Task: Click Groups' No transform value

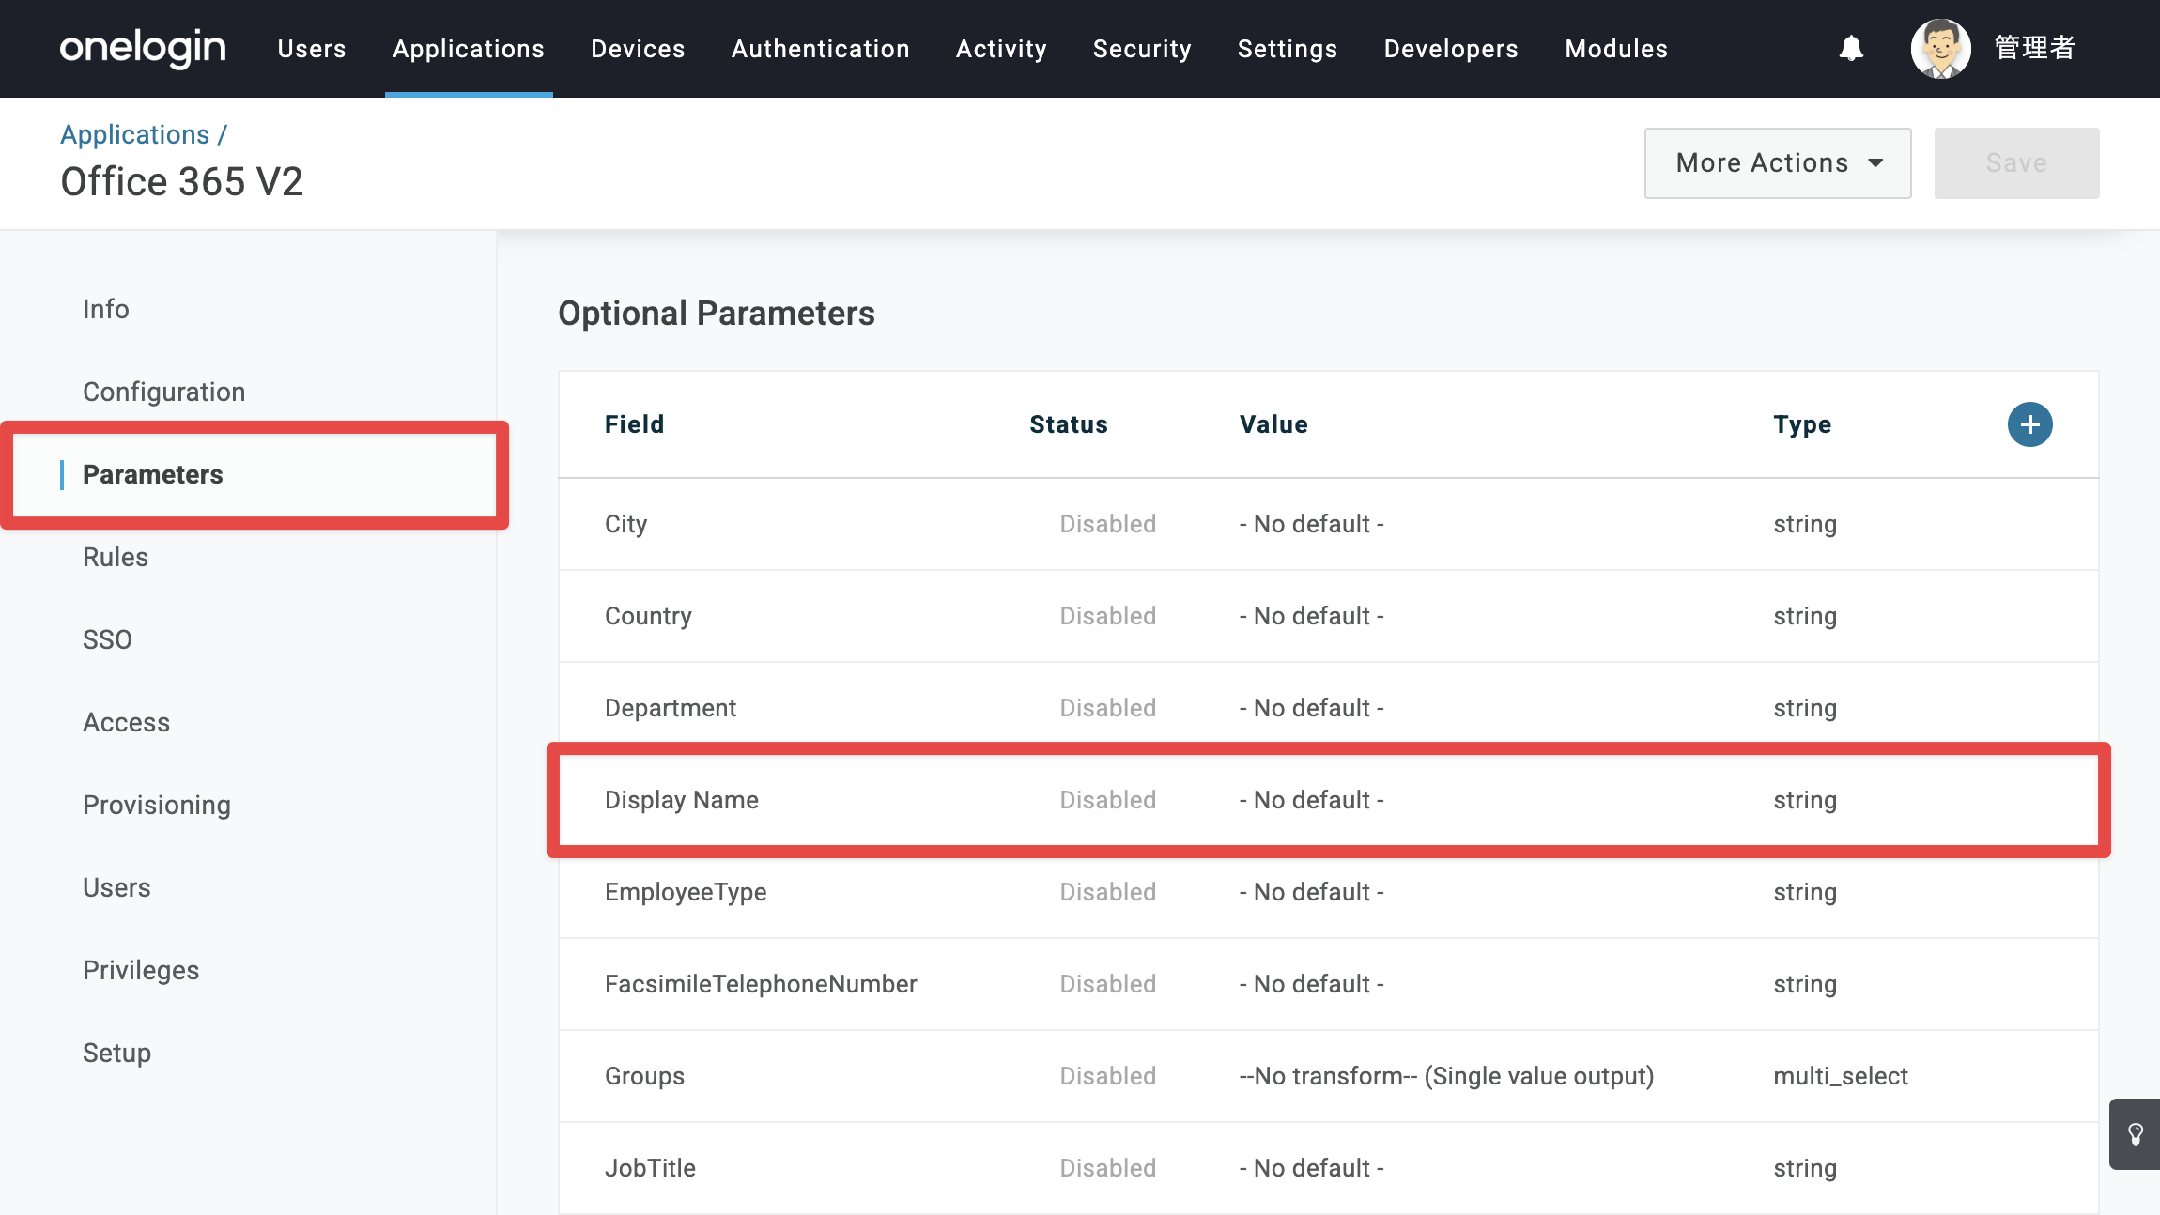Action: (1446, 1076)
